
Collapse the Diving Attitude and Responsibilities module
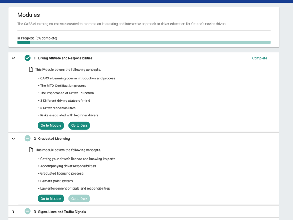click(14, 58)
